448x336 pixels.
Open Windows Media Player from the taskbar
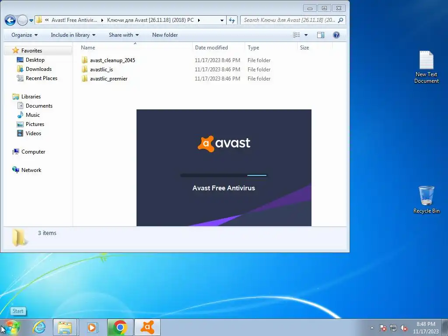pyautogui.click(x=92, y=327)
